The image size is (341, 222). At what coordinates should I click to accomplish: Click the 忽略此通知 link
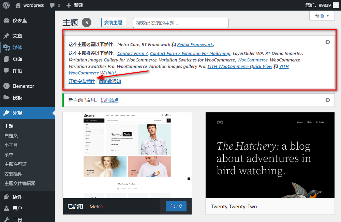pos(110,81)
